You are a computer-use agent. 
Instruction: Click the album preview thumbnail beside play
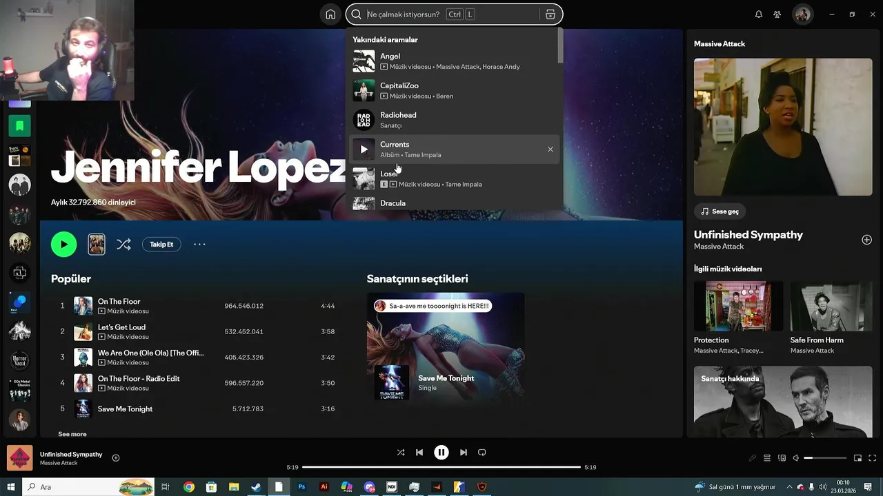pos(97,244)
